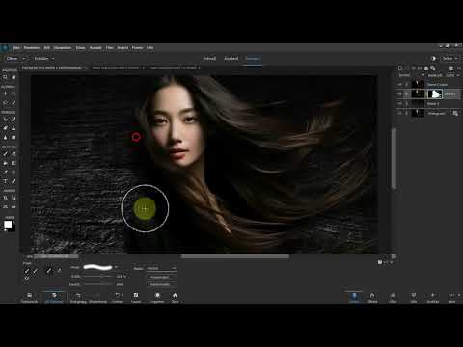This screenshot has height=347, width=463.
Task: Select the Zoom tool
Action: point(5,77)
